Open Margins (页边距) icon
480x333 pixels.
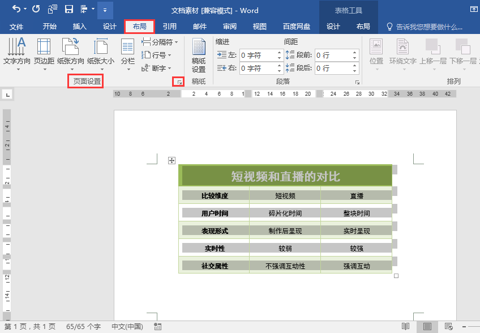pos(44,46)
